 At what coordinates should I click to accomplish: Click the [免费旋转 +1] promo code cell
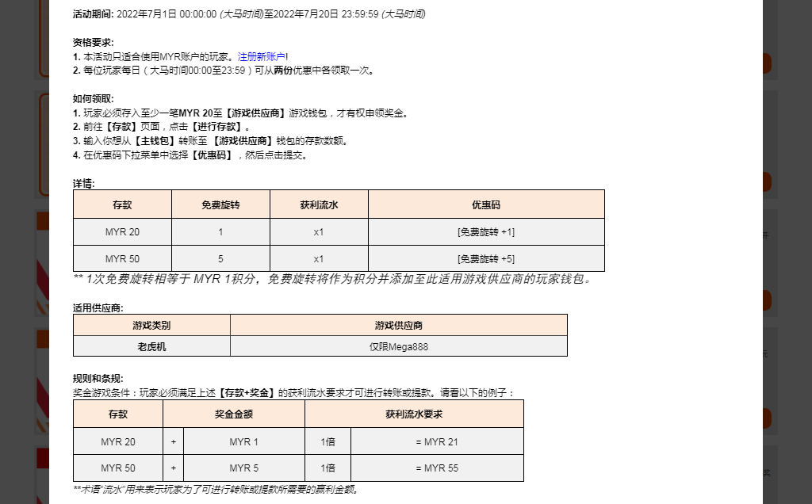click(x=486, y=232)
